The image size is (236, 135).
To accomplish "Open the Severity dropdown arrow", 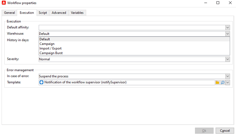I will (228, 59).
